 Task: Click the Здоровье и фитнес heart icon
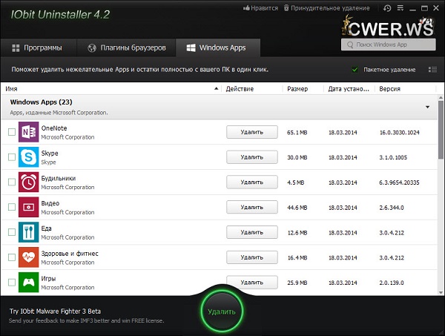tap(29, 257)
